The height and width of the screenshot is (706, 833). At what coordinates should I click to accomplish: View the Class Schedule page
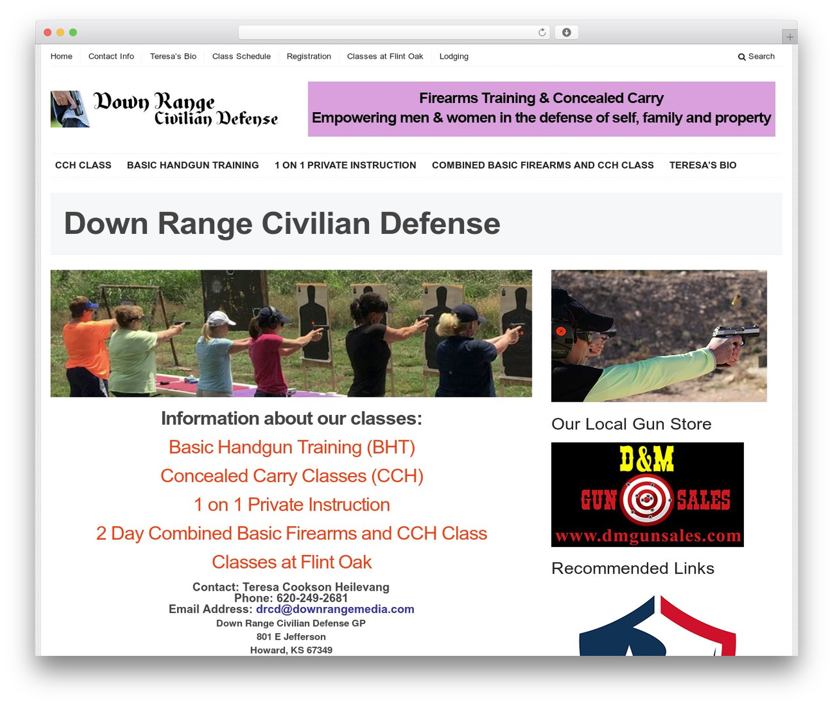241,57
